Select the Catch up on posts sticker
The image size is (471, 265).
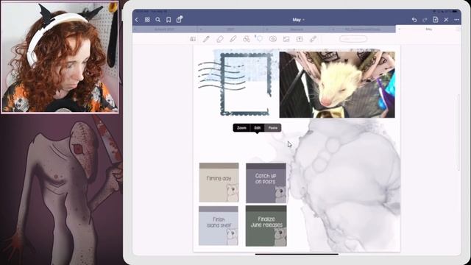pyautogui.click(x=266, y=183)
